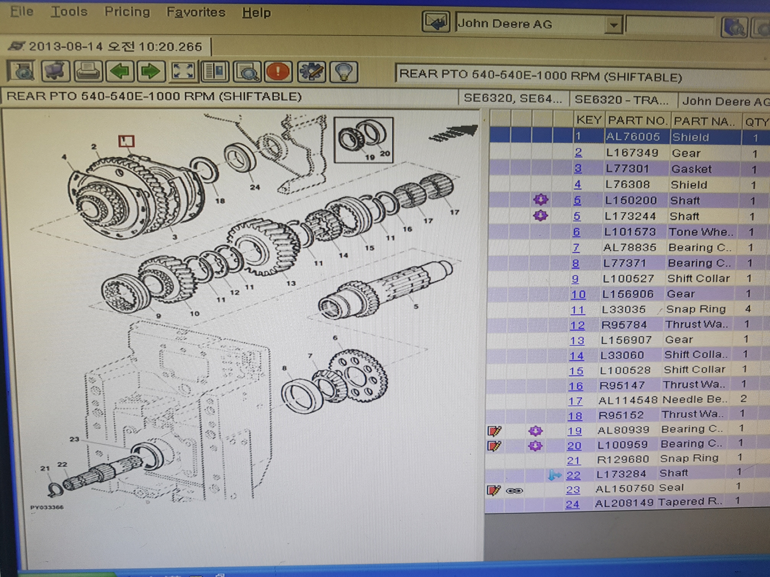Click the printer icon
770x577 pixels.
[88, 71]
